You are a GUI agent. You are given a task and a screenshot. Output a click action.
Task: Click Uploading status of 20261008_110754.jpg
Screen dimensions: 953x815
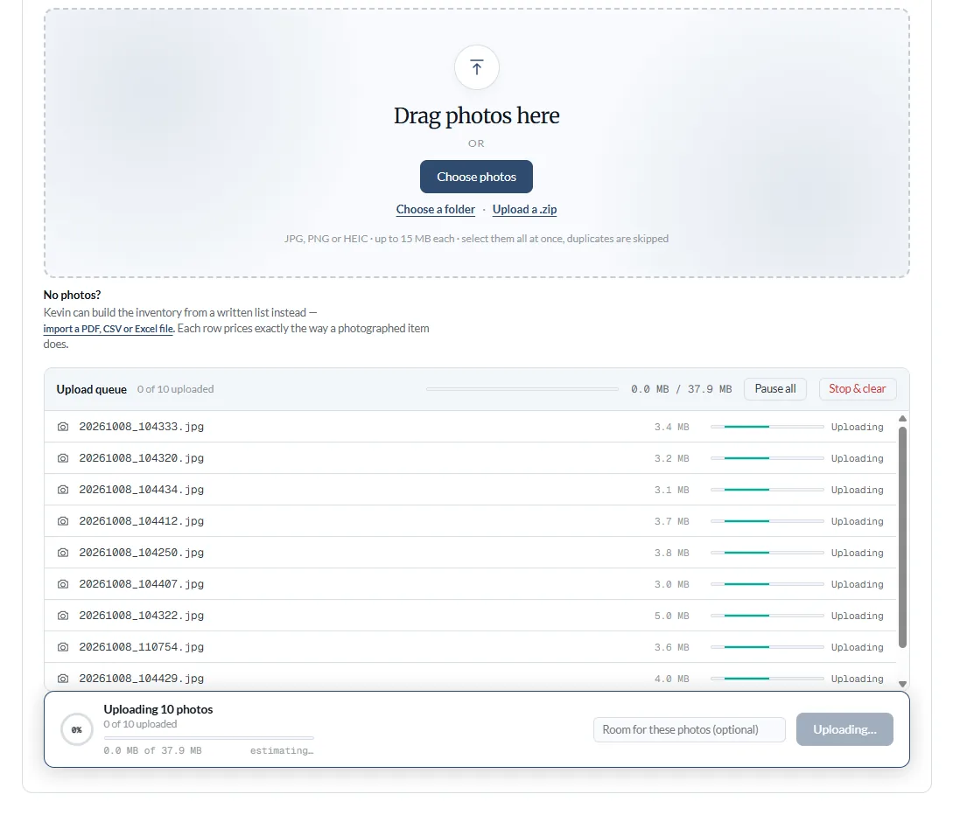click(857, 647)
